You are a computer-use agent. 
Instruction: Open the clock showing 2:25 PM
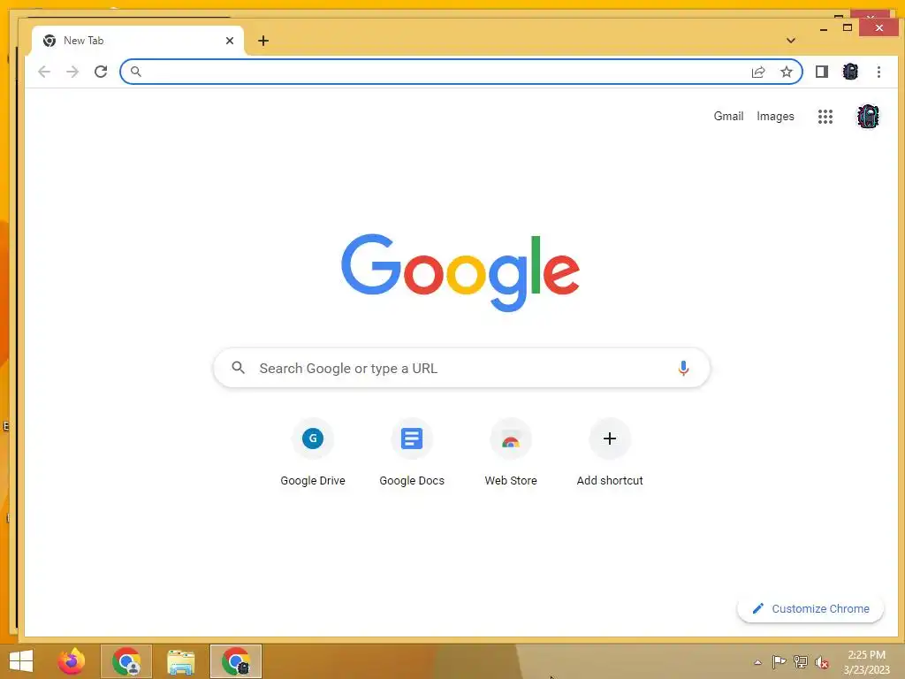point(866,662)
